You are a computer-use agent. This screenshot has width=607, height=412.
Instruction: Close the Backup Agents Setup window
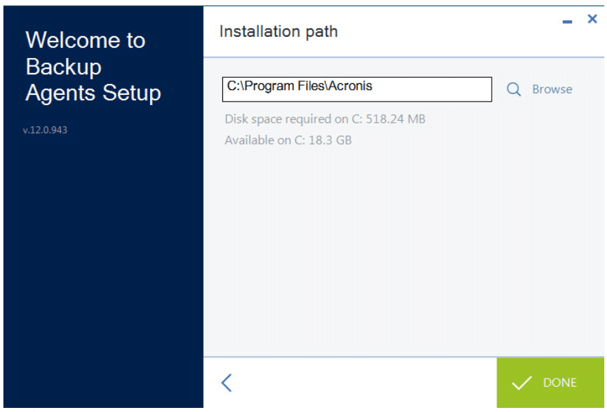coord(592,18)
